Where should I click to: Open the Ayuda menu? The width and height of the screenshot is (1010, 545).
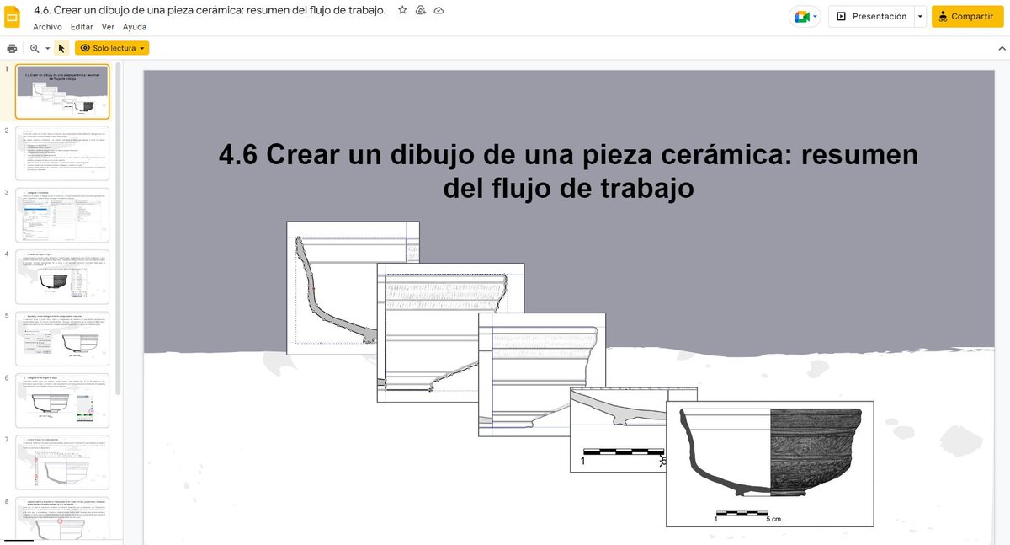click(134, 26)
